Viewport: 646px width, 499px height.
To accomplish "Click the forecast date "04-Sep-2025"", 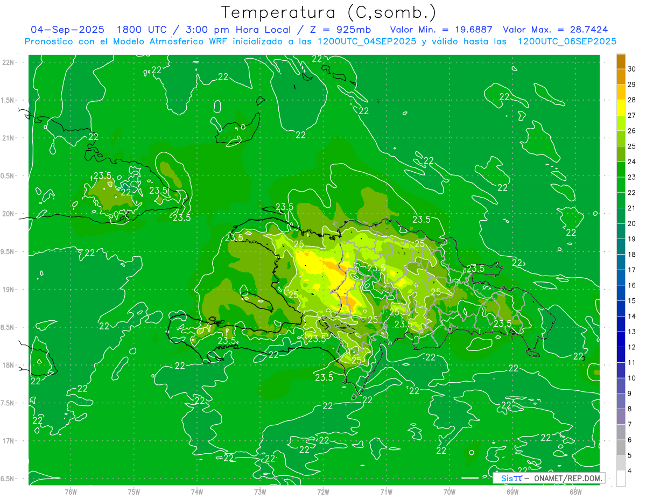I will point(67,30).
